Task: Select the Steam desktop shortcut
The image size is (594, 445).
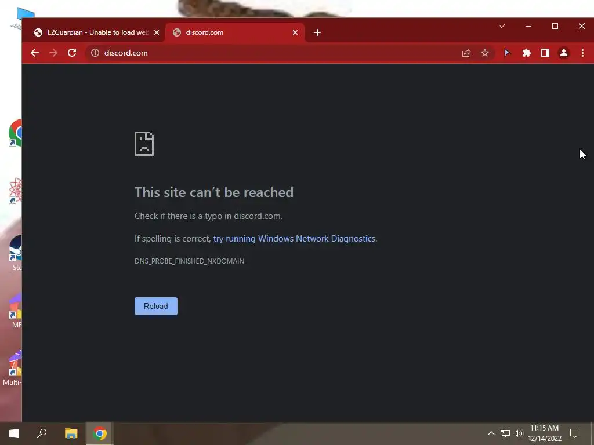Action: point(16,253)
